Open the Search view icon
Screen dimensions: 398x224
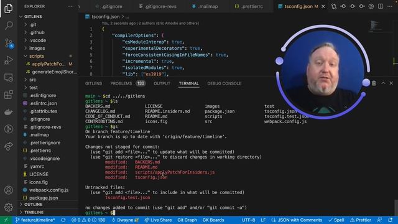coord(9,26)
